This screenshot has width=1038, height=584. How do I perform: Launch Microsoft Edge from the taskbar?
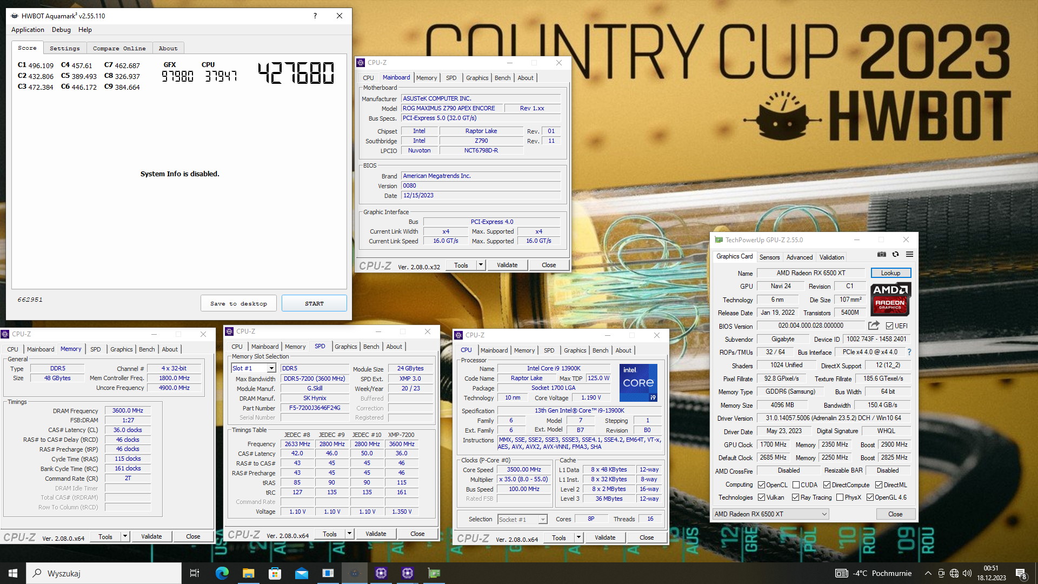[222, 573]
